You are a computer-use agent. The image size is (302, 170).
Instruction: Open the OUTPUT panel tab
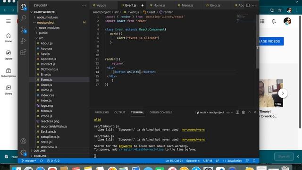pyautogui.click(x=119, y=112)
